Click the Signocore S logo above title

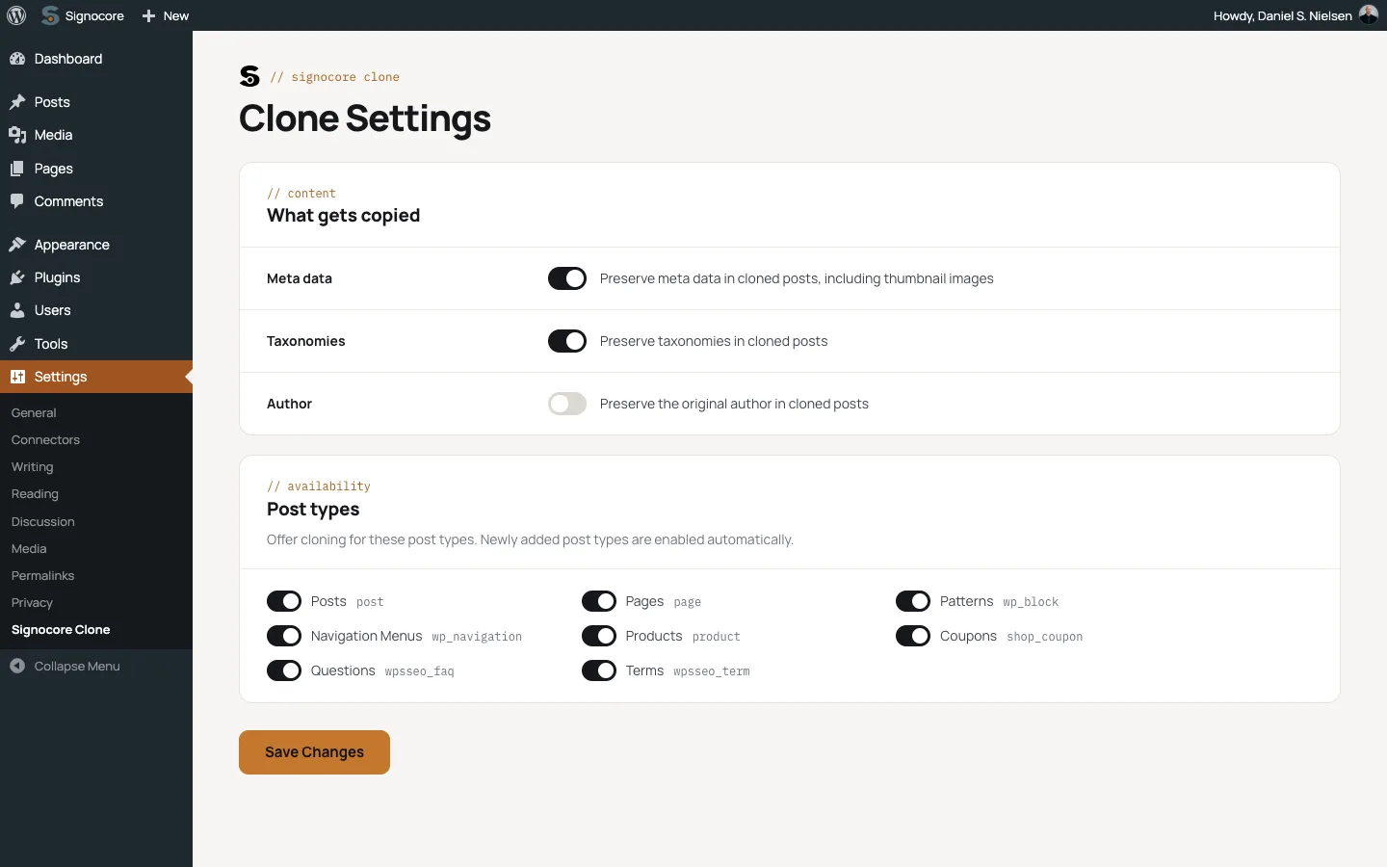click(249, 76)
